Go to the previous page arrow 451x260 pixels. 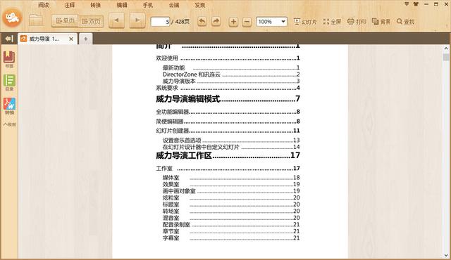pyautogui.click(x=116, y=20)
